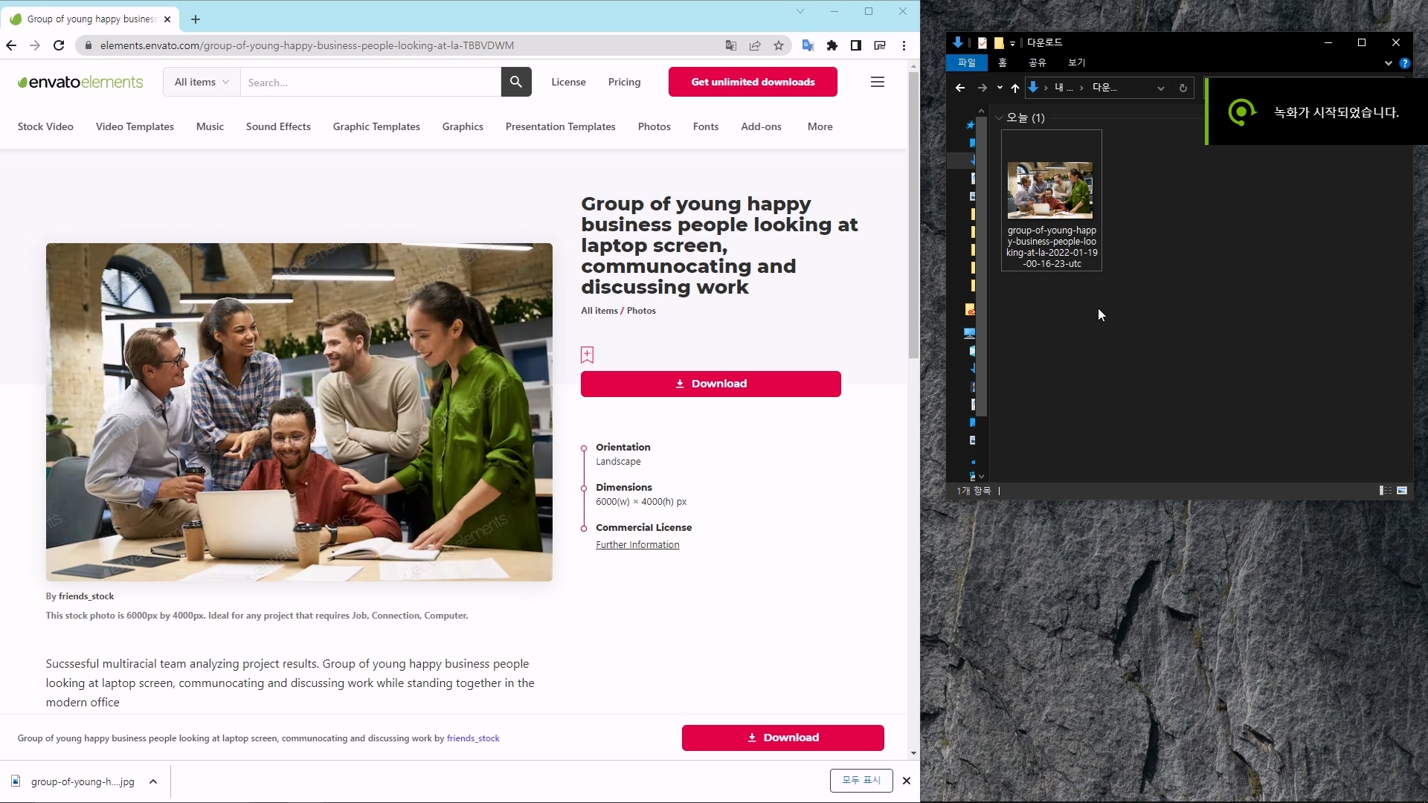Open options for downloaded jpg file

(x=153, y=781)
